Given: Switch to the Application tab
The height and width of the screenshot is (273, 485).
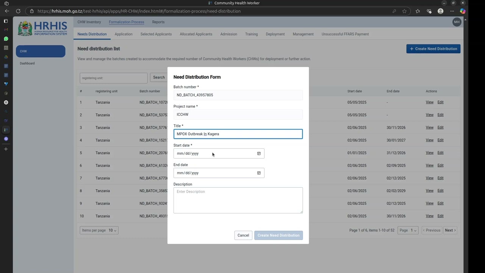Looking at the screenshot, I should pyautogui.click(x=124, y=34).
